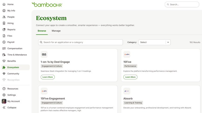Viewport: 202px width, 113px height.
Task: Click the Collapse sidebar label
Action: tap(12, 108)
